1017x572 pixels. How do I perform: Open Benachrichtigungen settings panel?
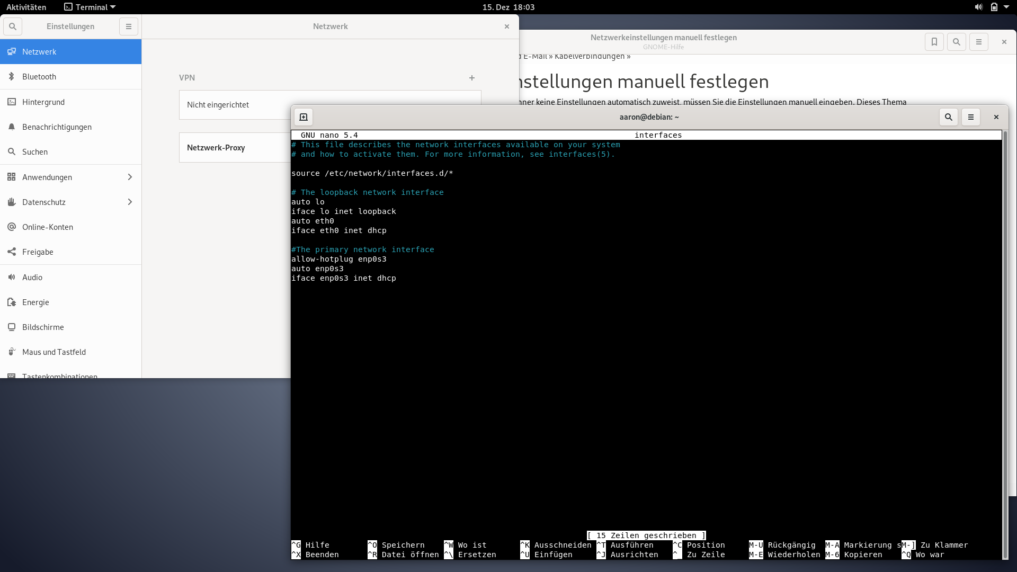(70, 127)
